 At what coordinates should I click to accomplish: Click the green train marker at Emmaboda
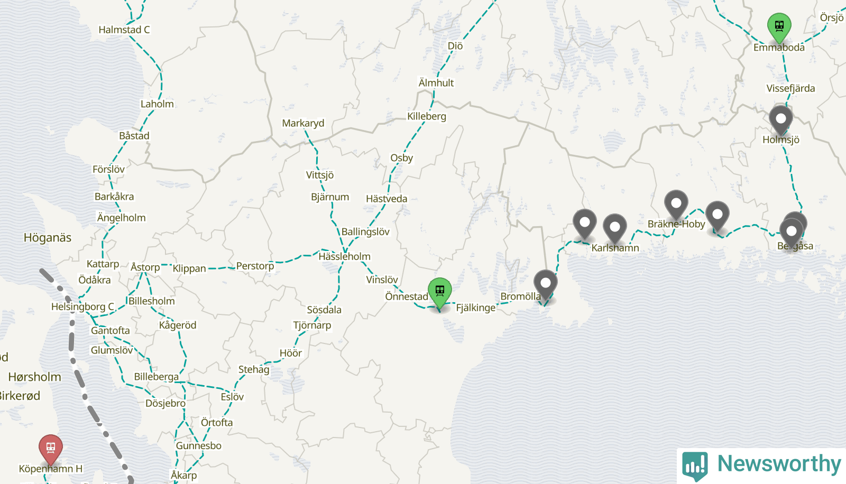(x=779, y=25)
